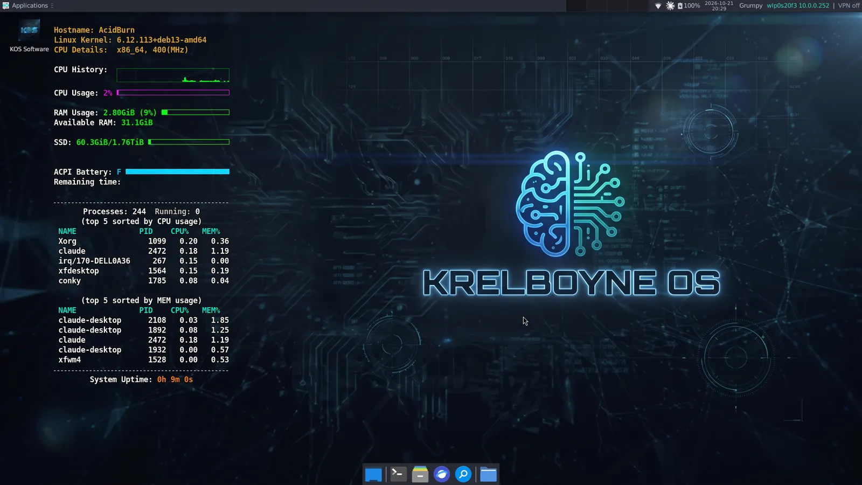Click the show desktop icon in dock
This screenshot has height=485, width=862.
[373, 474]
